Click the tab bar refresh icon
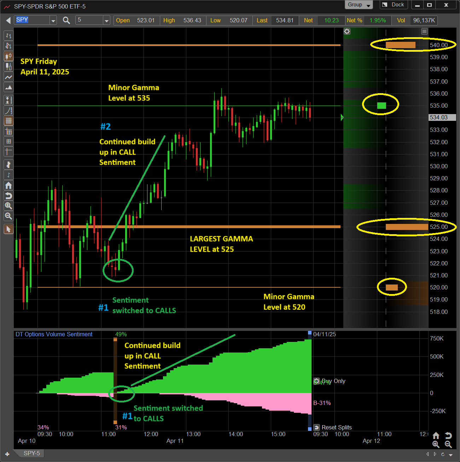 pos(443,454)
